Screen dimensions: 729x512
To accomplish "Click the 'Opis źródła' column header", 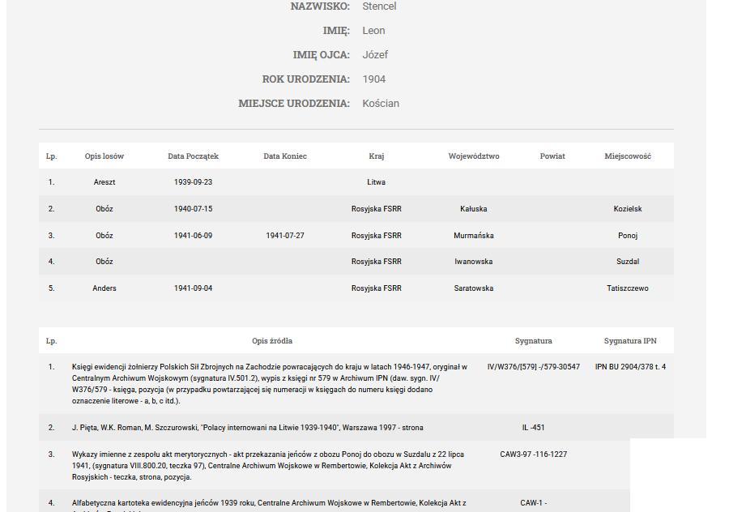I will [272, 341].
